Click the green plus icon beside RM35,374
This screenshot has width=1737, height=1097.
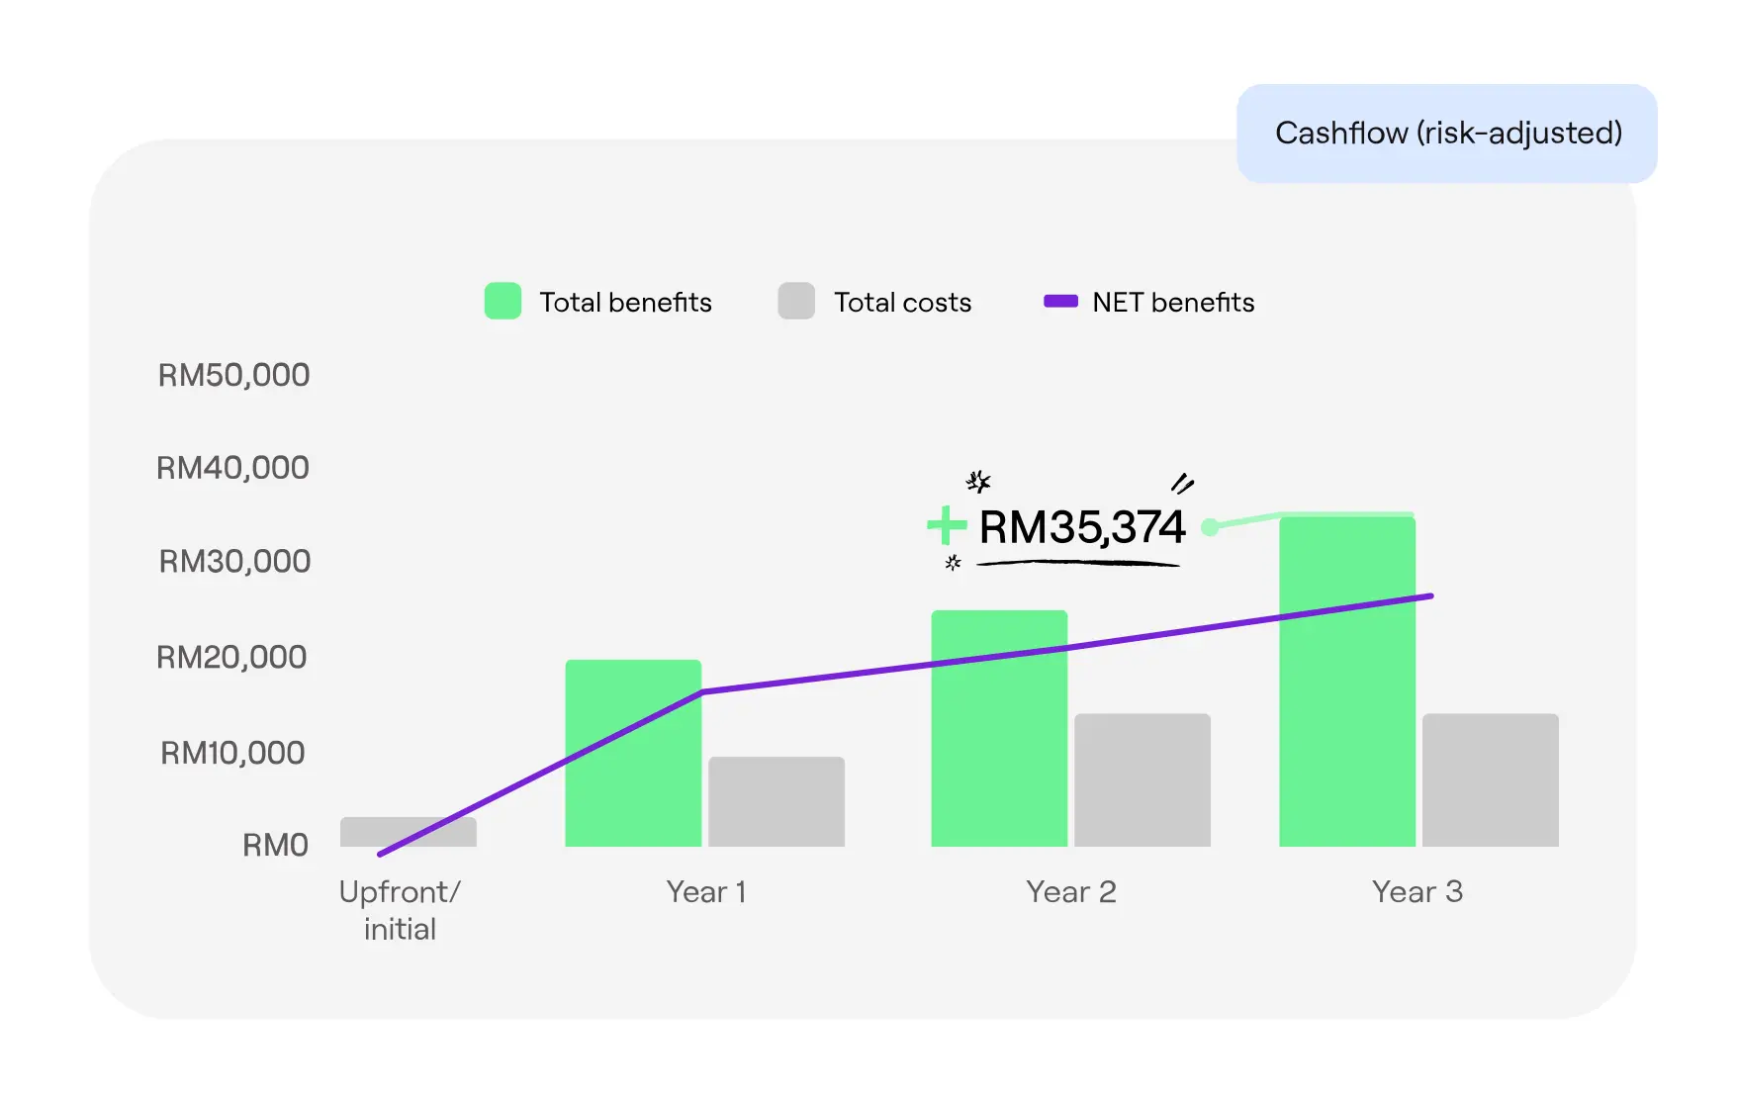tap(946, 525)
